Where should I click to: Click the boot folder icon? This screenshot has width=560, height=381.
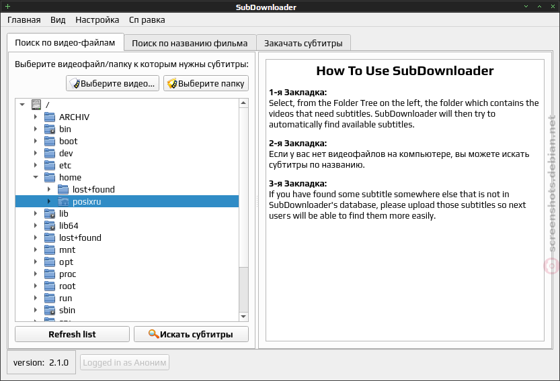coord(50,141)
